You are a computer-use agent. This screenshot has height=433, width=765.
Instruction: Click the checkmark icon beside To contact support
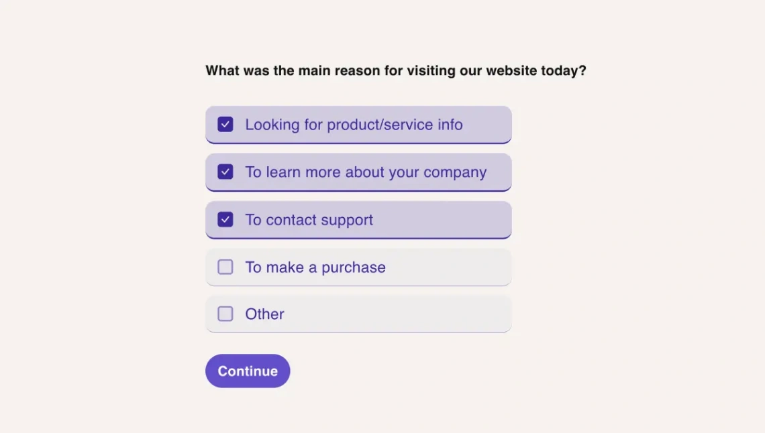pos(225,219)
